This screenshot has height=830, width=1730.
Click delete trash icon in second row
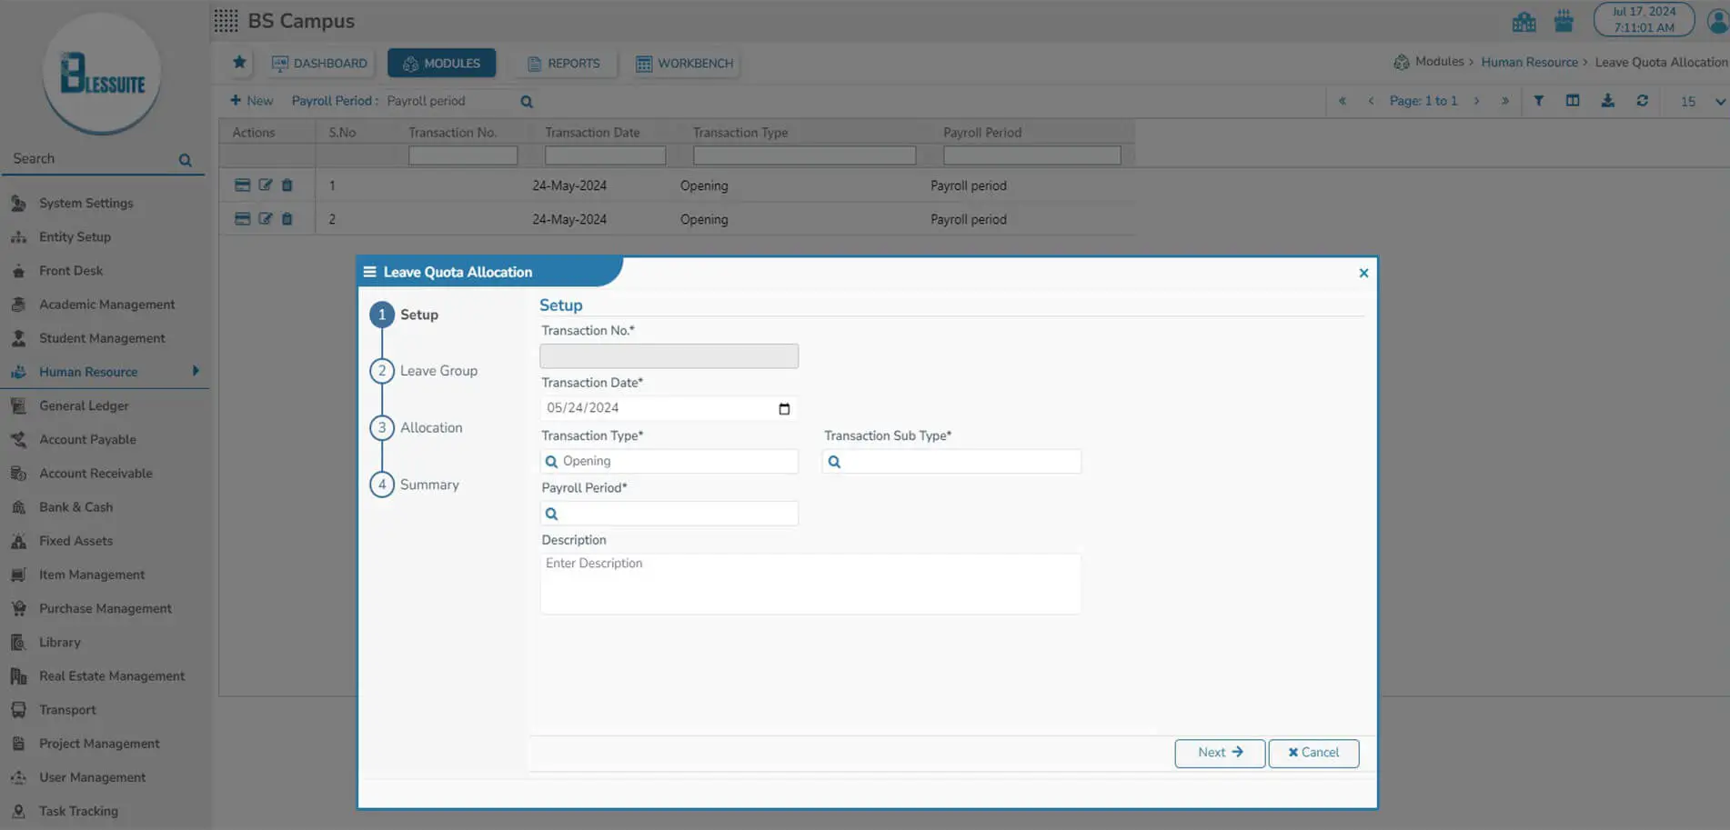click(287, 219)
